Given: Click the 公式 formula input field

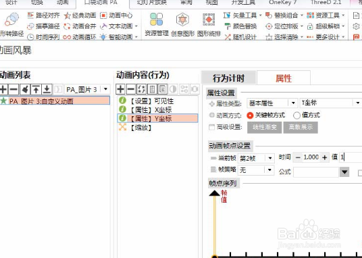Looking at the screenshot, I should tap(316, 172).
